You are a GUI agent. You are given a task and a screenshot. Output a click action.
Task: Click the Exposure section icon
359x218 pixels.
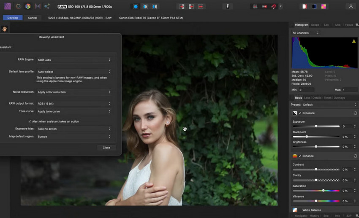click(295, 113)
